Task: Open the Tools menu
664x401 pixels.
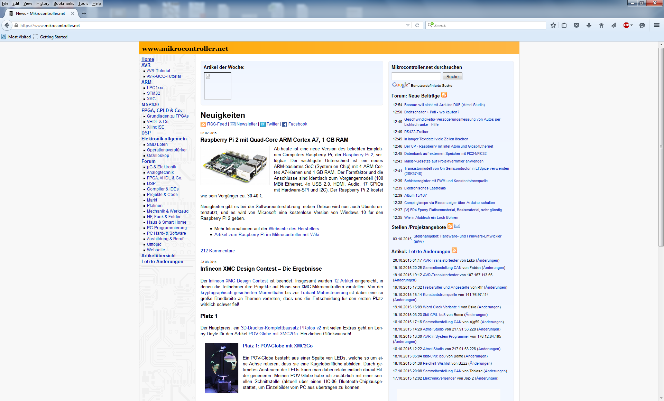Action: click(83, 3)
